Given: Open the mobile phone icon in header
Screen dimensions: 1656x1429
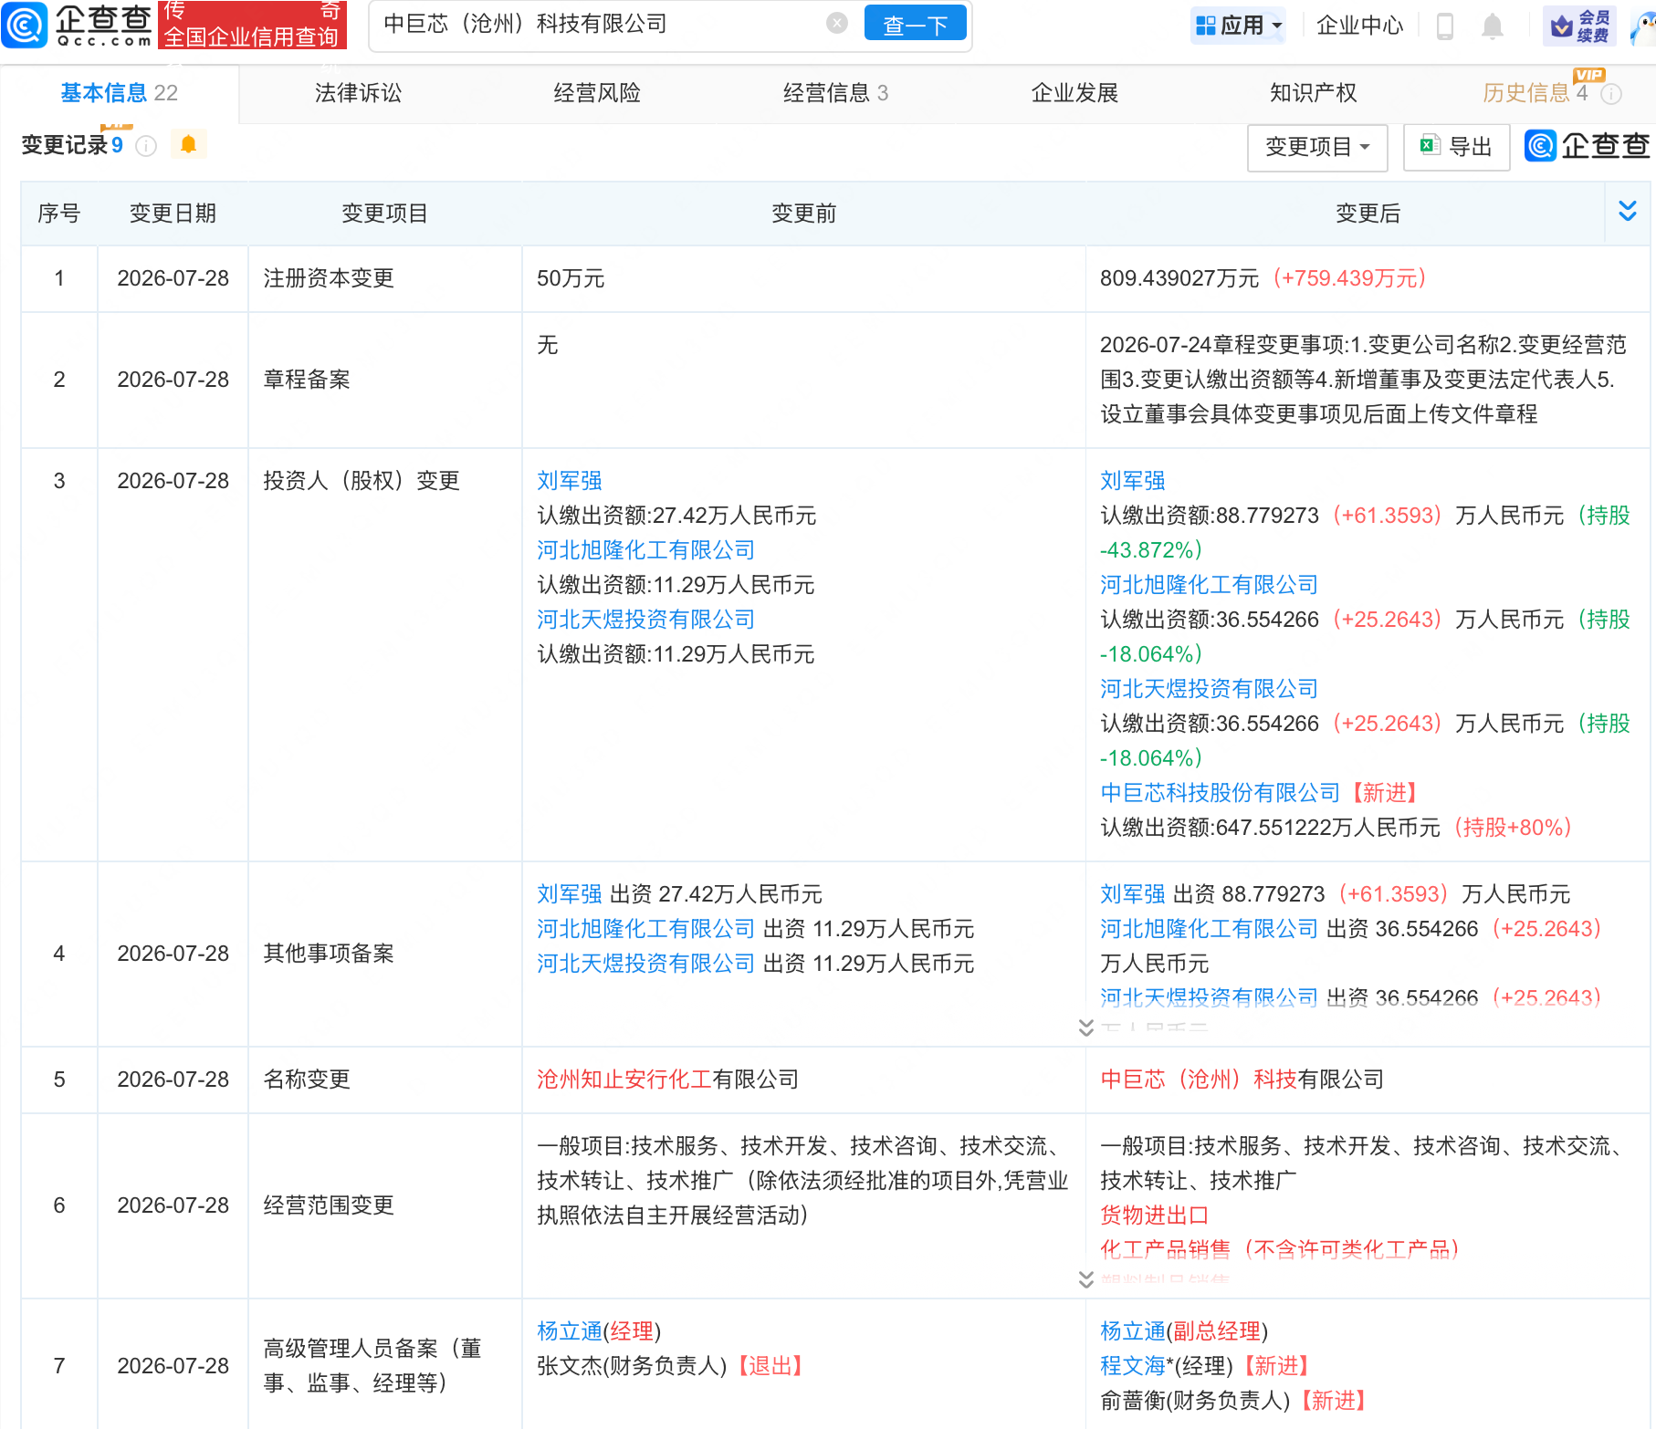Looking at the screenshot, I should pyautogui.click(x=1444, y=26).
